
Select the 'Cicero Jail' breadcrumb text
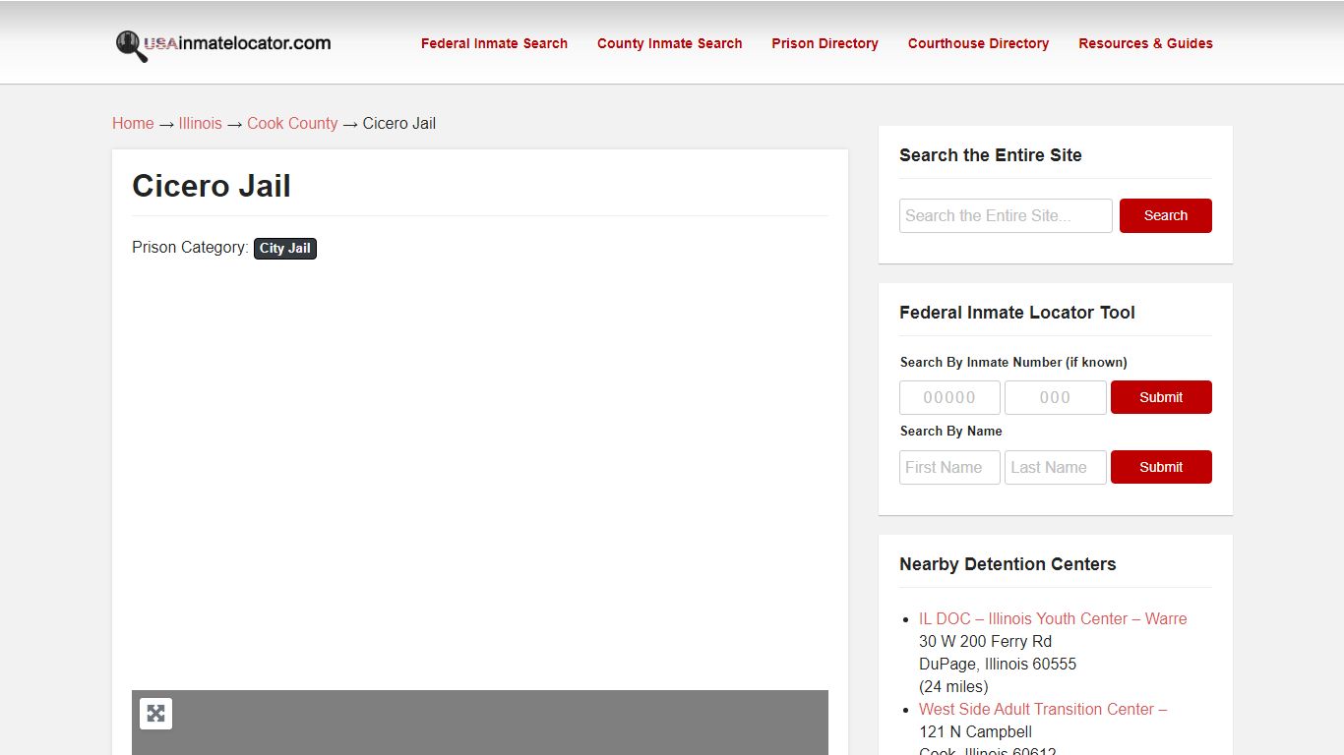[399, 123]
